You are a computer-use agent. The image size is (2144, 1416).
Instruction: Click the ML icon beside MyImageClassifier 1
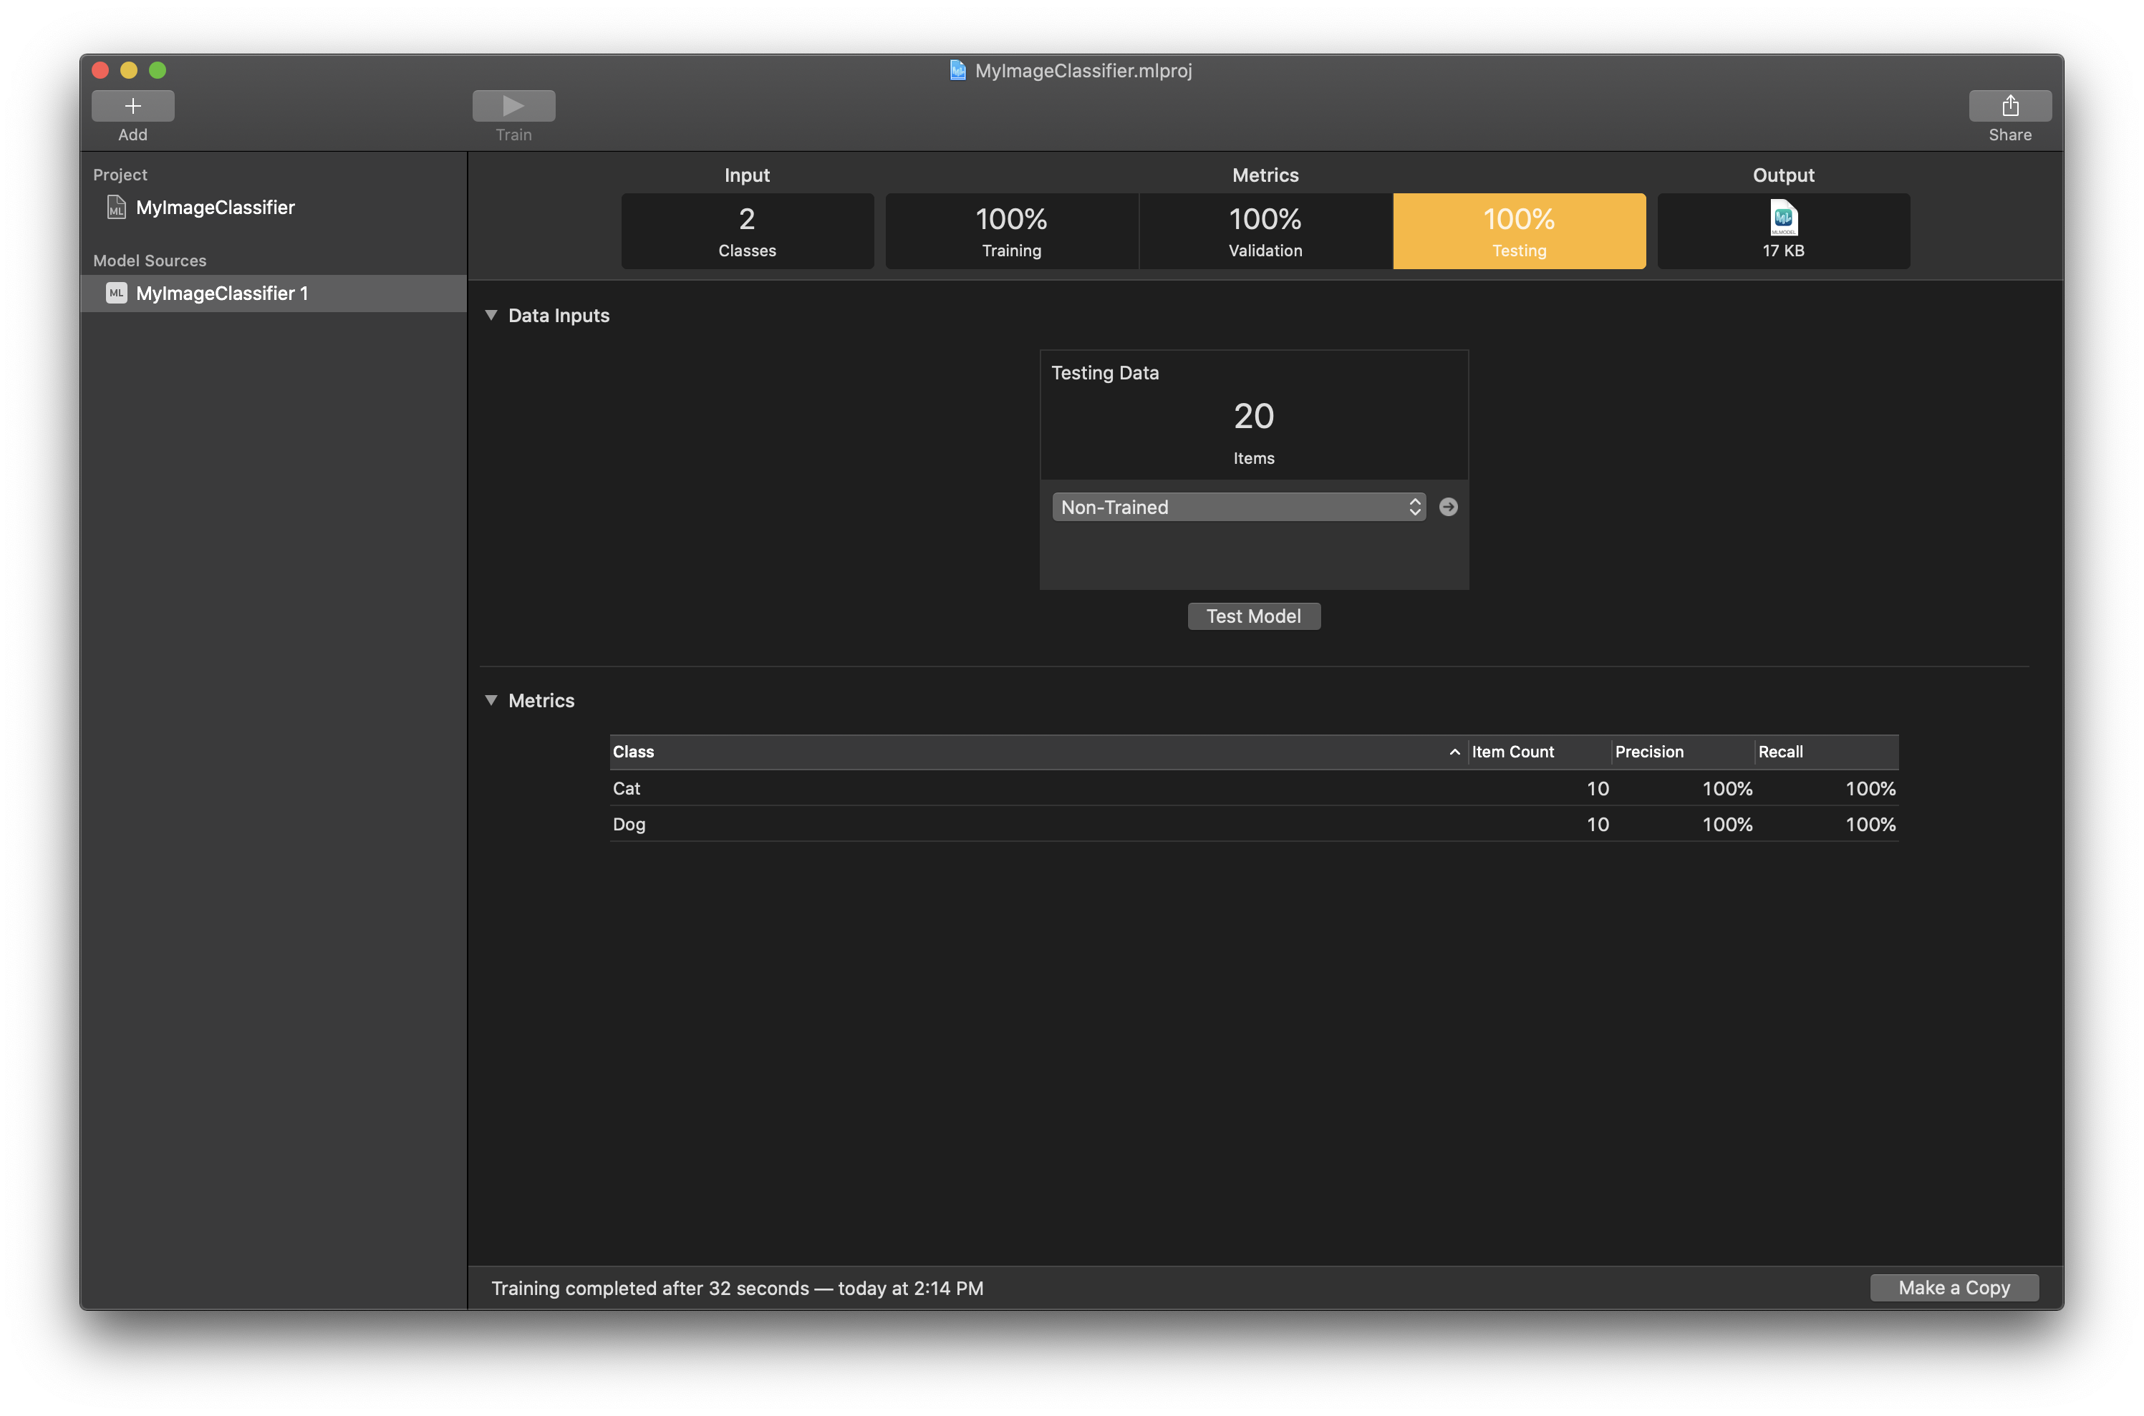tap(117, 294)
